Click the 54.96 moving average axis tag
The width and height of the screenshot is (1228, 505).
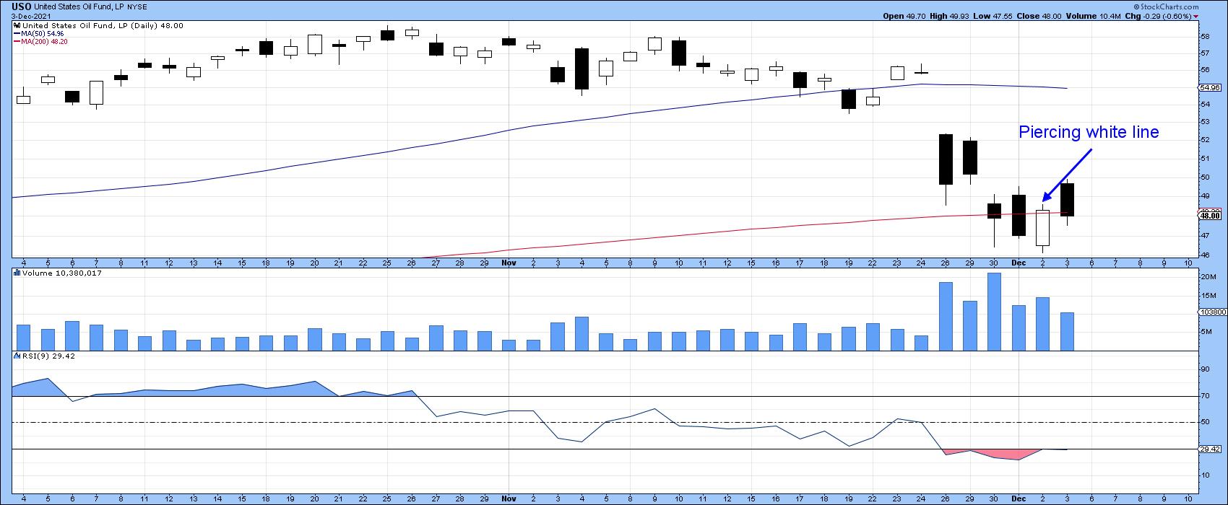(1211, 87)
